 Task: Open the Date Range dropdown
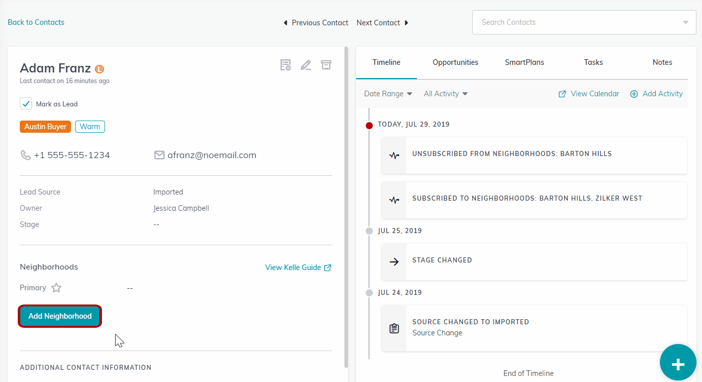388,94
